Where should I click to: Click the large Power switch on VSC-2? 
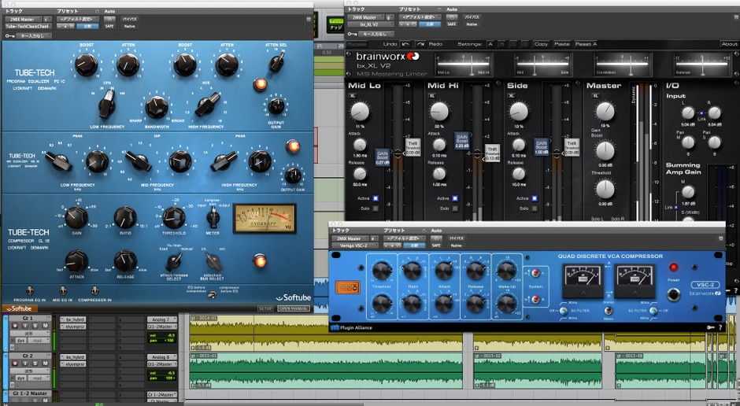[x=673, y=296]
